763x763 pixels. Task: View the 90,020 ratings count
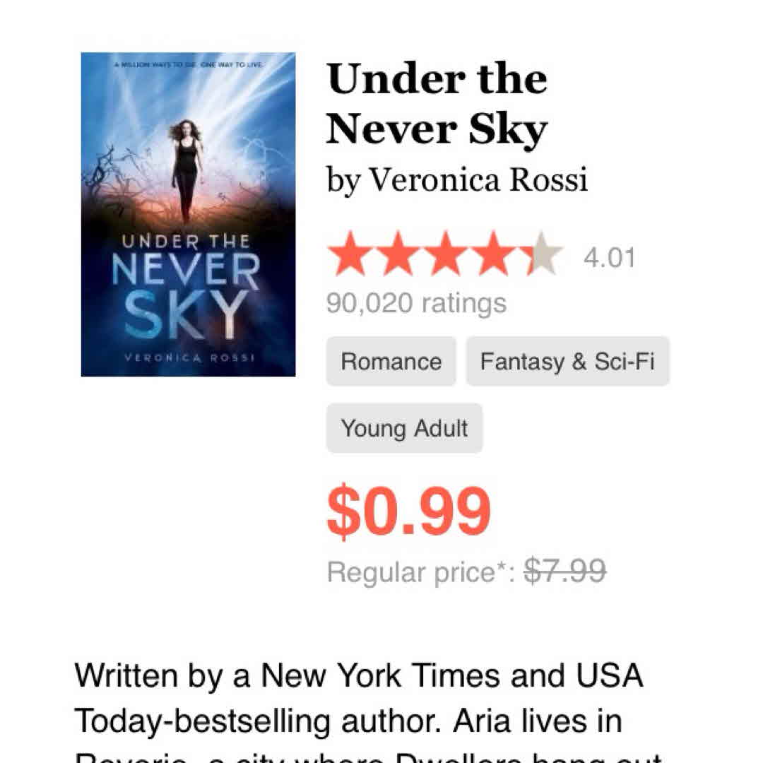click(416, 303)
